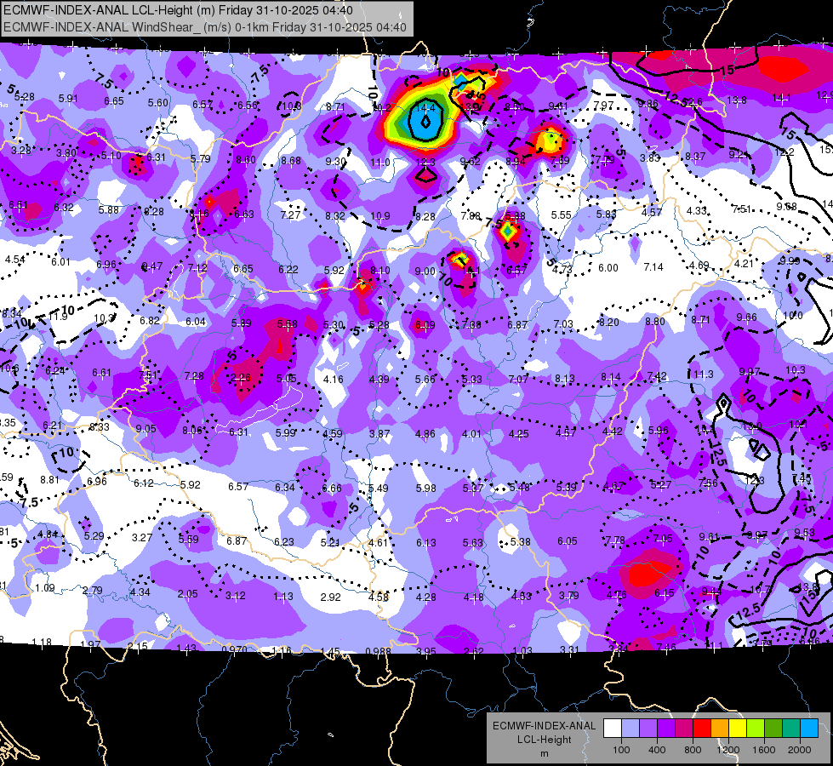The image size is (833, 766).
Task: Click the crimson magenta legend swatch
Action: tap(684, 729)
